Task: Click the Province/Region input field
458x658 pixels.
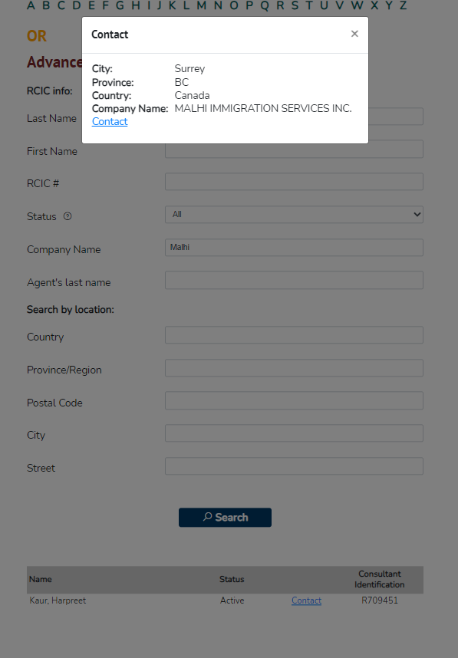Action: (x=294, y=368)
